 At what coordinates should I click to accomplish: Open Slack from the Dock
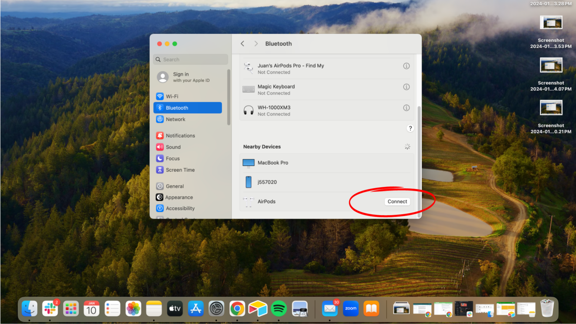click(50, 309)
